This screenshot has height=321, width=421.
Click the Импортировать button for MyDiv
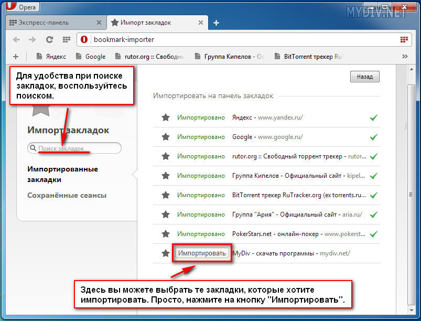pos(202,253)
